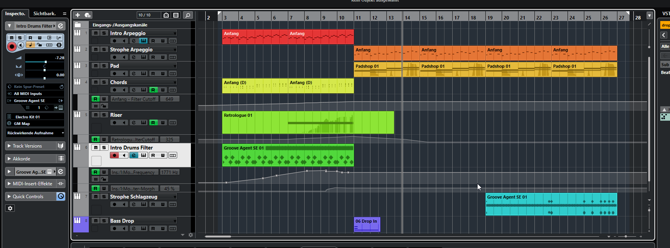Open Inspector settings gear icon
Screen dimensions: 670x248
(10, 208)
